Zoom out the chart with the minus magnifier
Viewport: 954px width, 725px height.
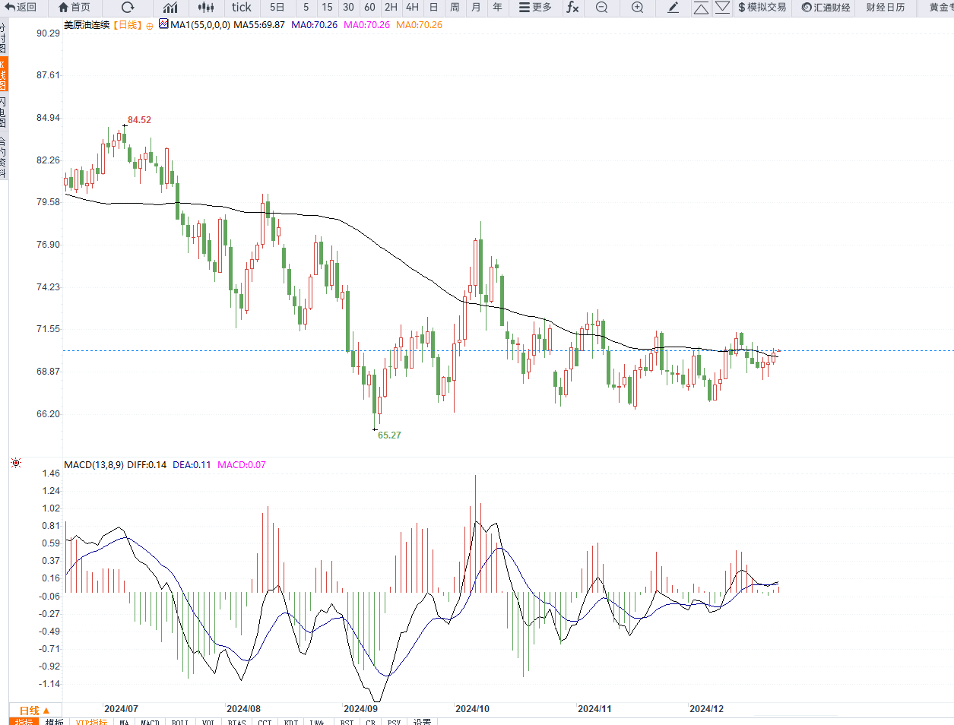pos(601,8)
